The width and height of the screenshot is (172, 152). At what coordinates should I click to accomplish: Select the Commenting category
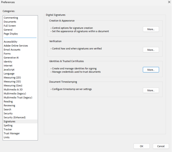(x=11, y=18)
